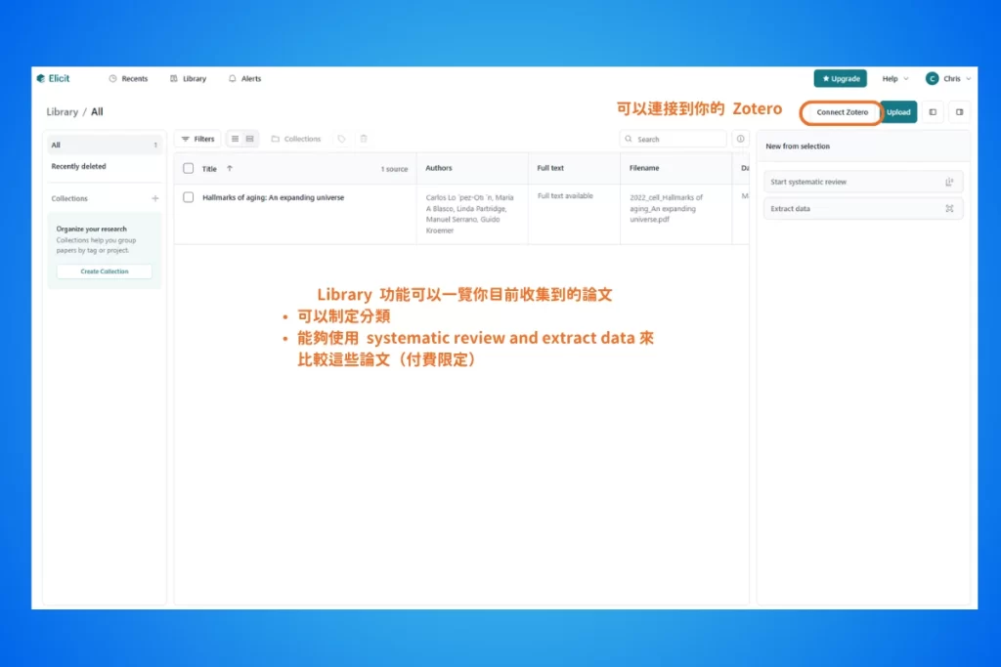Click the trash delete icon in toolbar
Viewport: 1001px width, 667px height.
[x=364, y=139]
